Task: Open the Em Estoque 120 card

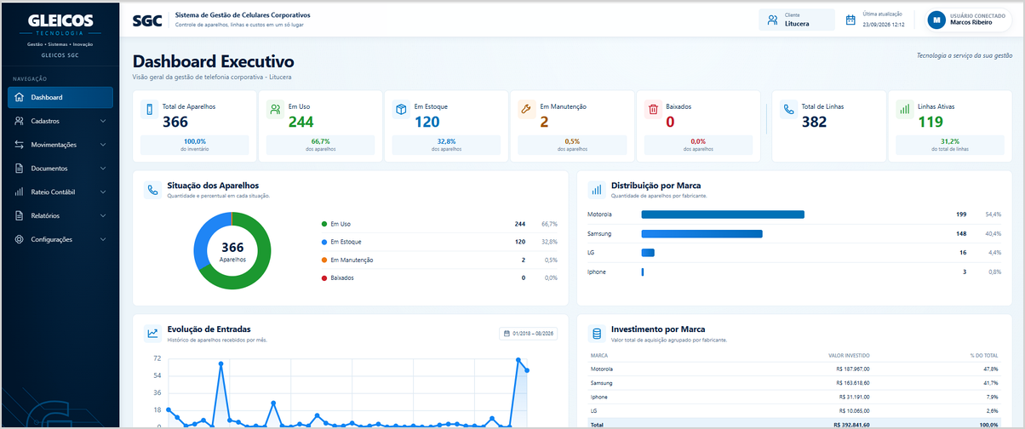Action: [446, 126]
